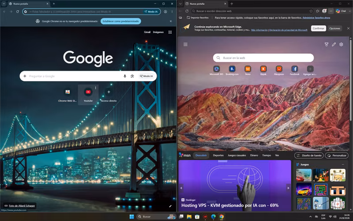Start voice search with the microphone icon
353x221 pixels.
(125, 76)
